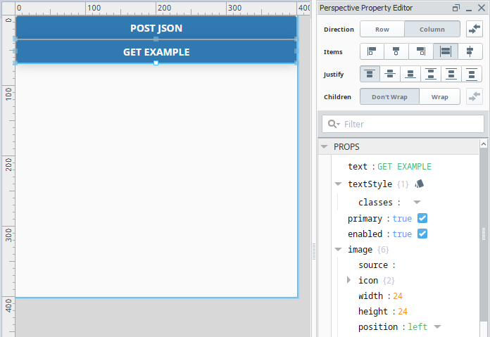This screenshot has height=337, width=490.
Task: Uncheck the enabled property checkbox
Action: pos(422,234)
